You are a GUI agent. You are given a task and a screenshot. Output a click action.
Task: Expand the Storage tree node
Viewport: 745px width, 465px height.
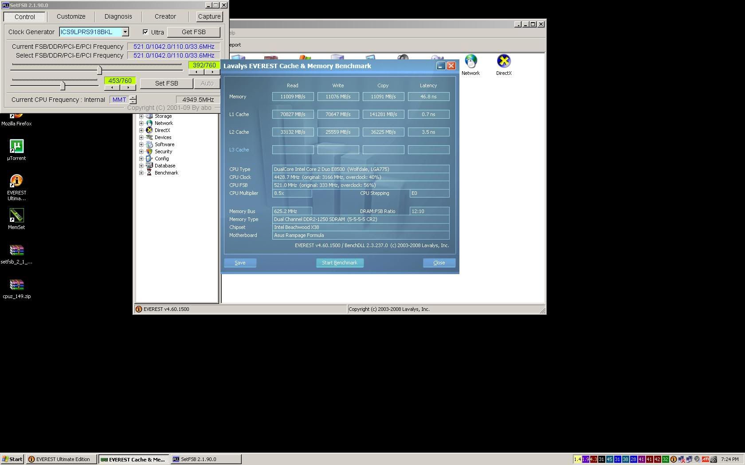141,116
